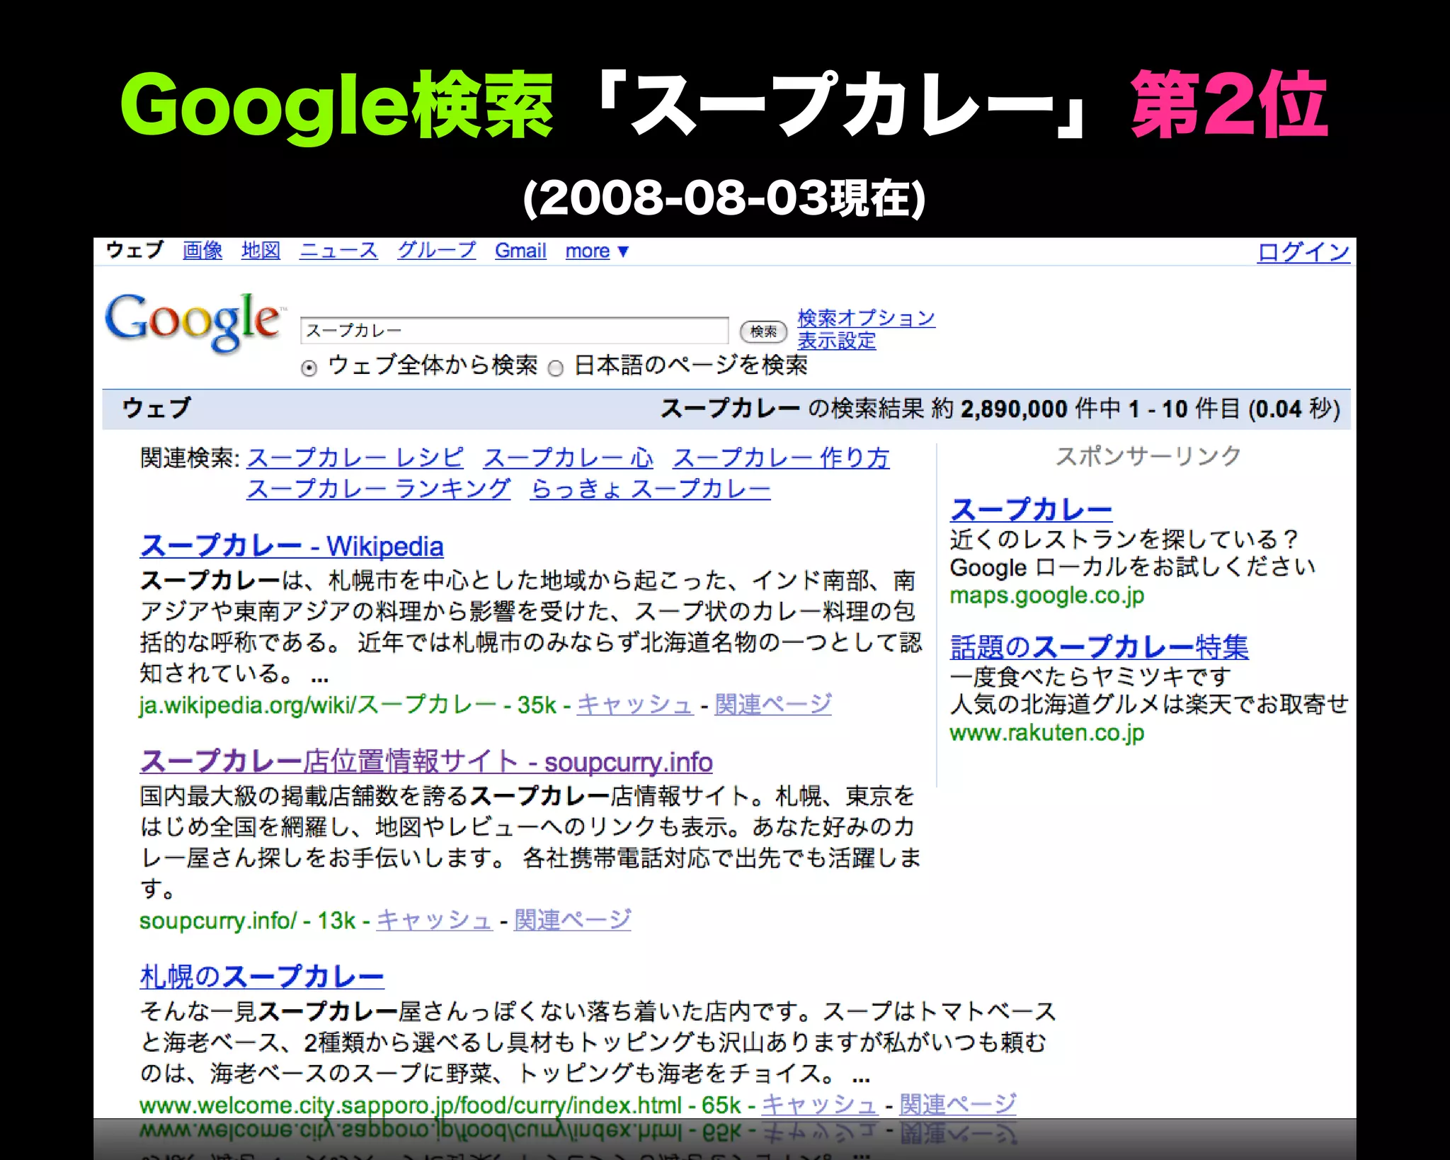Click related search スープカレー 心
The width and height of the screenshot is (1450, 1160).
tap(568, 457)
